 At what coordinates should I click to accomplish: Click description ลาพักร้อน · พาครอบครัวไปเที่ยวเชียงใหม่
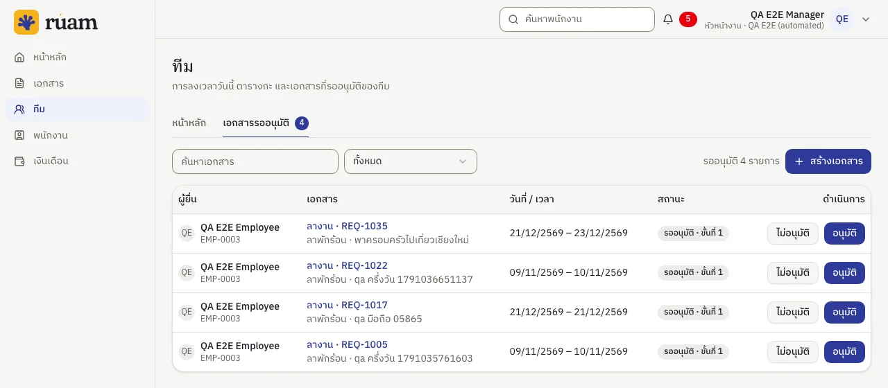click(388, 240)
